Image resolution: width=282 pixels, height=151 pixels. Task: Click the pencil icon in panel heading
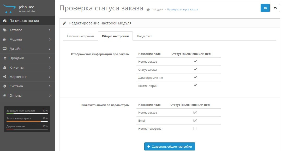click(64, 23)
